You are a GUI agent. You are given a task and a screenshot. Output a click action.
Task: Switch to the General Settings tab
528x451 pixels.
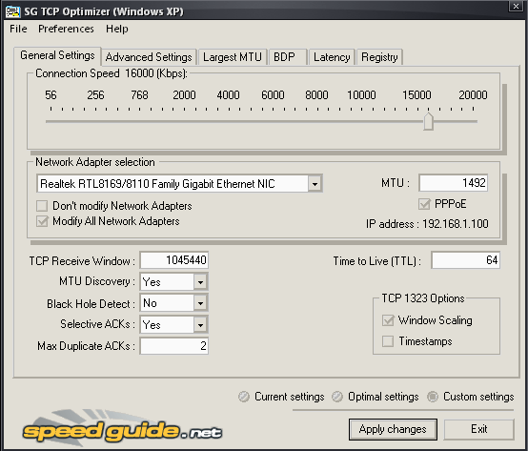point(57,55)
